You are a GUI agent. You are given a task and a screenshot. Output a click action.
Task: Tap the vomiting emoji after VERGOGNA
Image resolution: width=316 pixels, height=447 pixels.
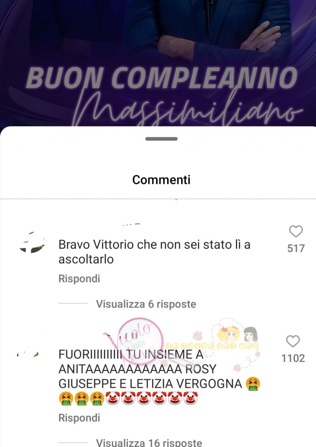click(x=253, y=384)
